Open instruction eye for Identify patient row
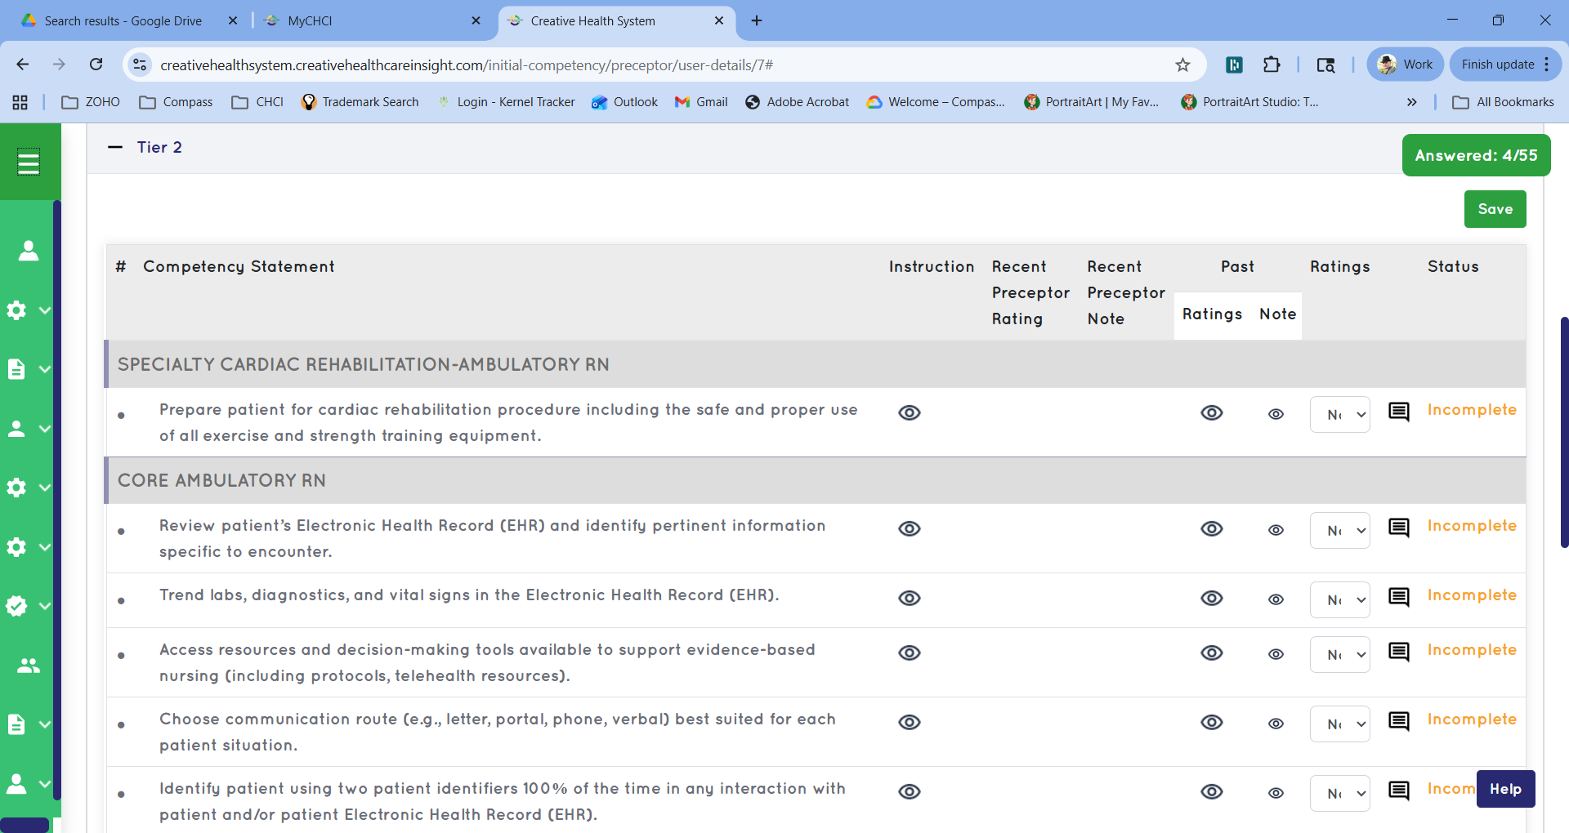Image resolution: width=1569 pixels, height=833 pixels. click(910, 791)
